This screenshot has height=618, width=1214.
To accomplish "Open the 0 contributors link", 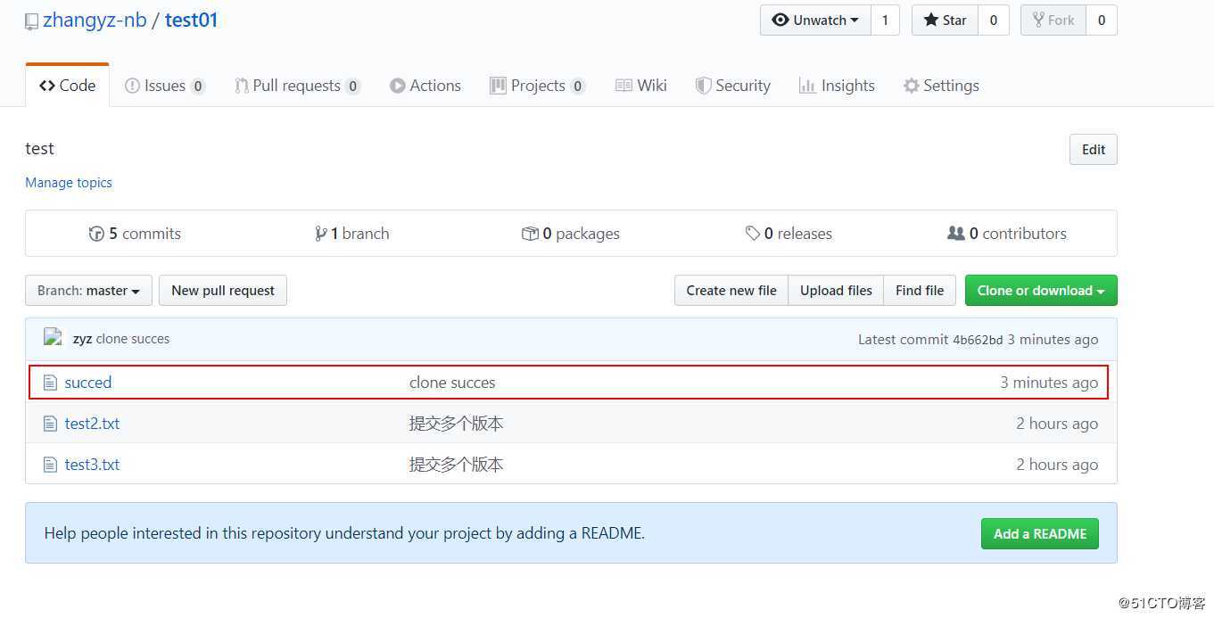I will (x=1007, y=234).
